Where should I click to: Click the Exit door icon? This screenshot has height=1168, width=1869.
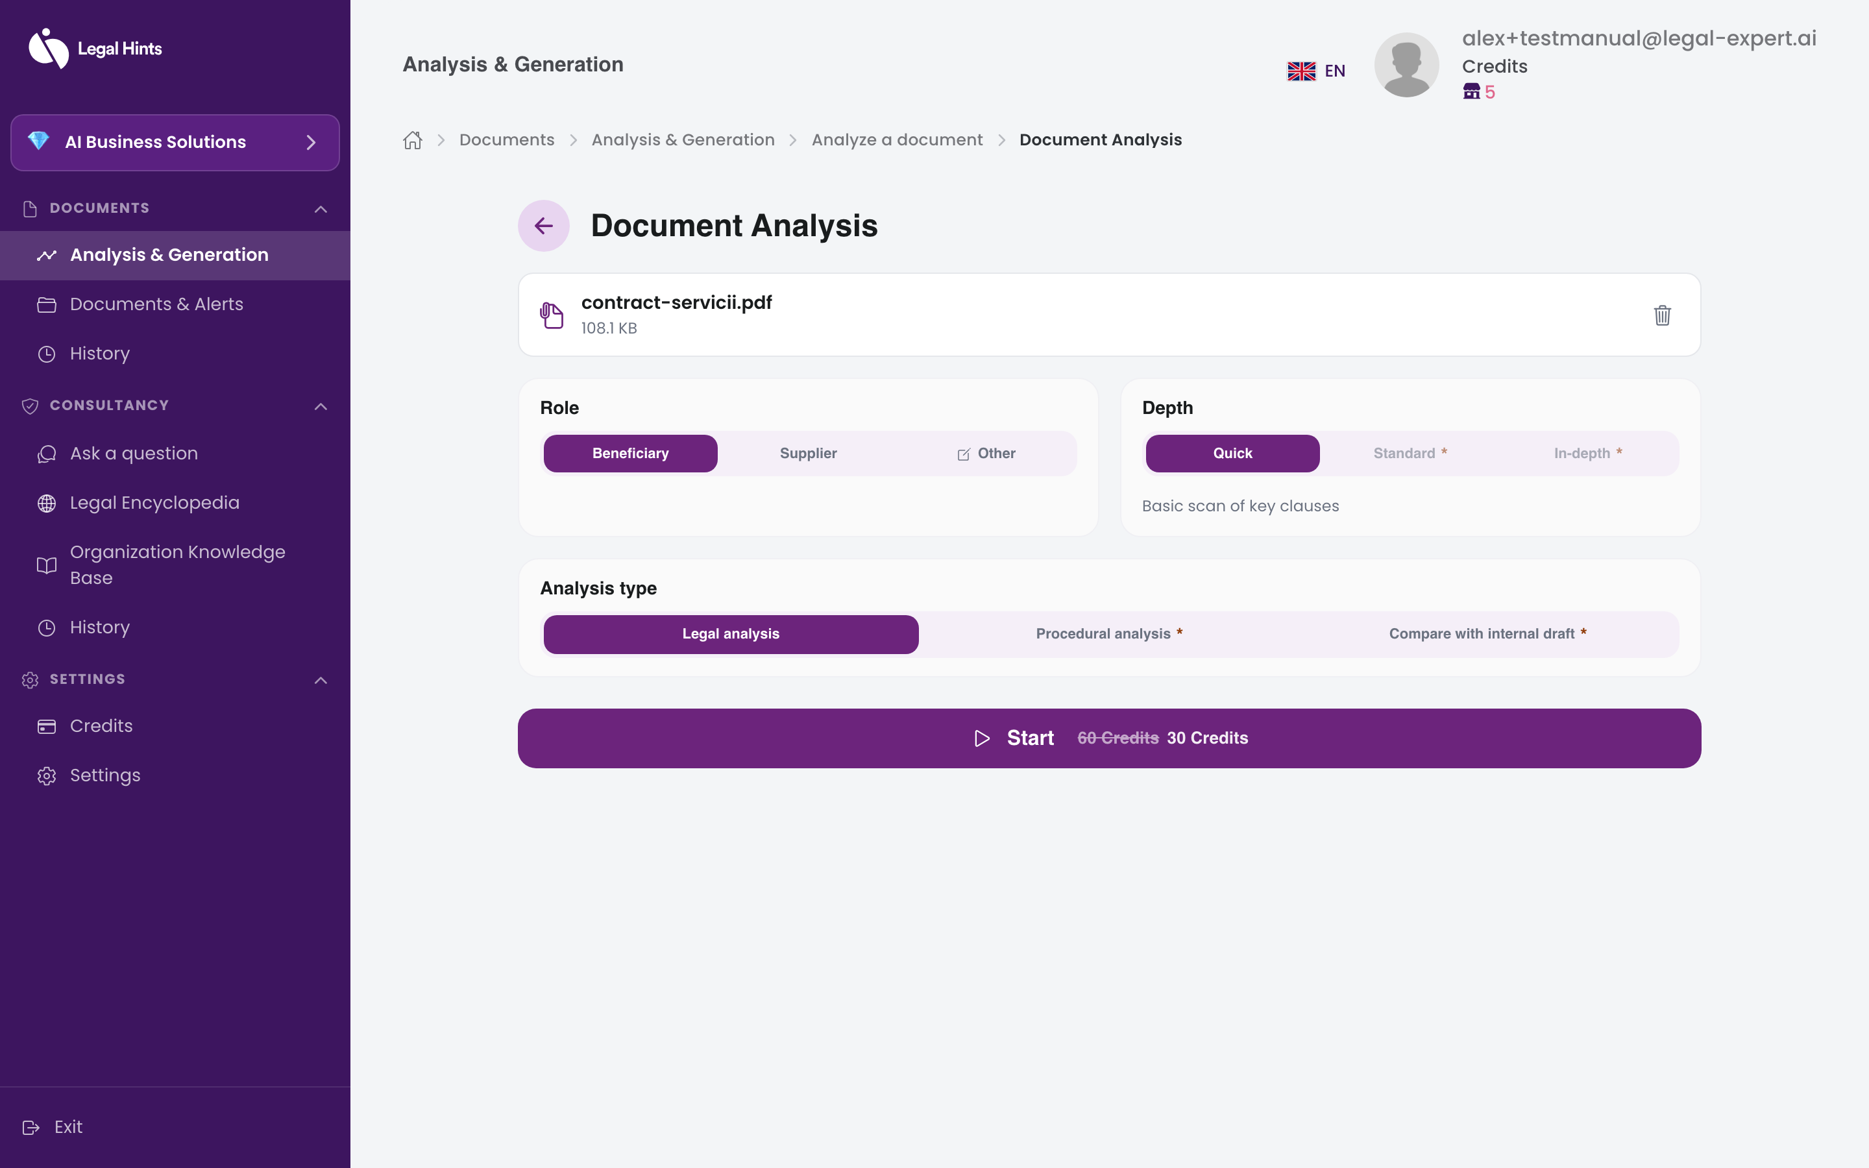tap(31, 1128)
